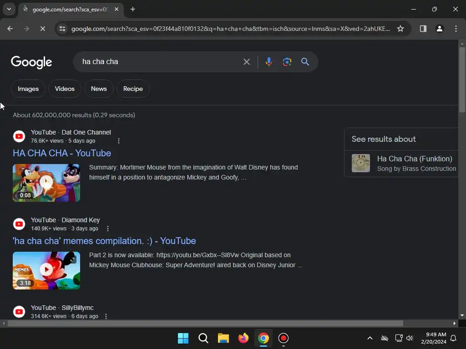
Task: Click the browser back arrow
Action: tap(10, 29)
